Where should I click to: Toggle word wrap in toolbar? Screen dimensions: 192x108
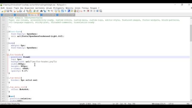[63, 11]
